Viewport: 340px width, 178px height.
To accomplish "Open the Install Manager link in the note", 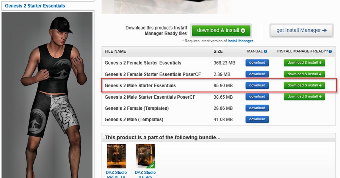I will coord(240,41).
